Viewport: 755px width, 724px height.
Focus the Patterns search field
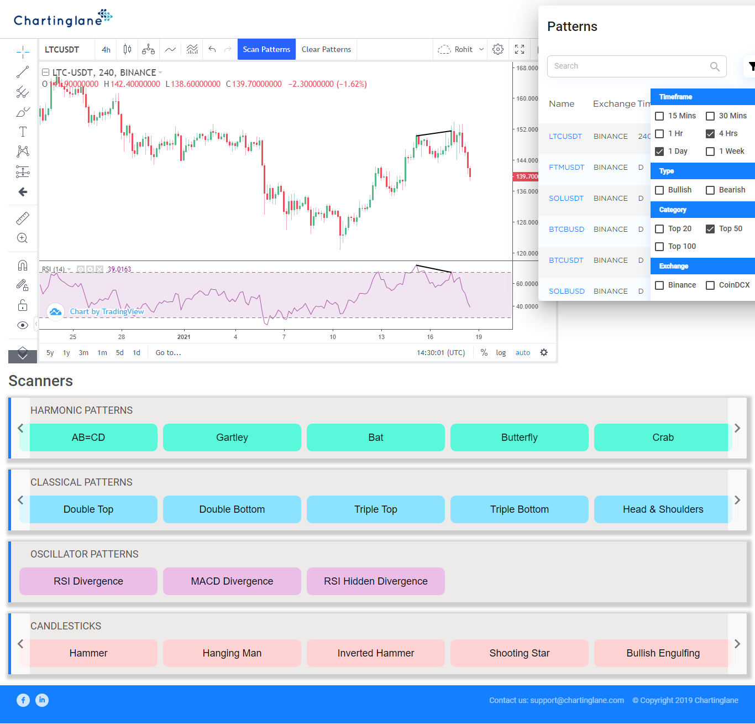[x=637, y=66]
